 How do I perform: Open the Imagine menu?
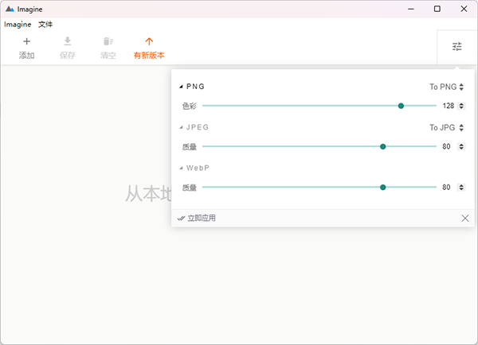click(18, 25)
